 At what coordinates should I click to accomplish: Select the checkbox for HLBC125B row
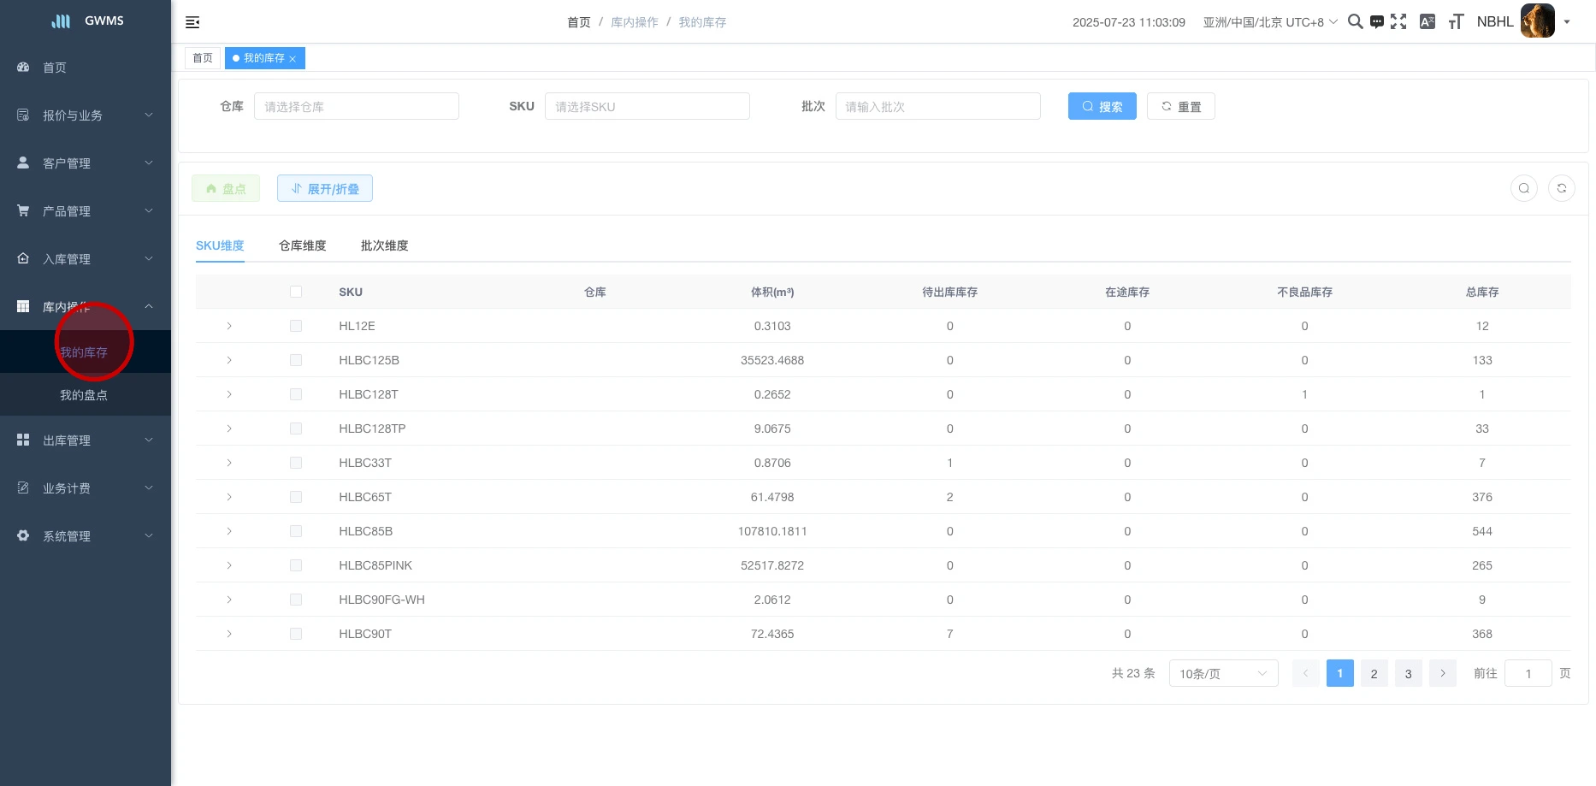pyautogui.click(x=296, y=360)
